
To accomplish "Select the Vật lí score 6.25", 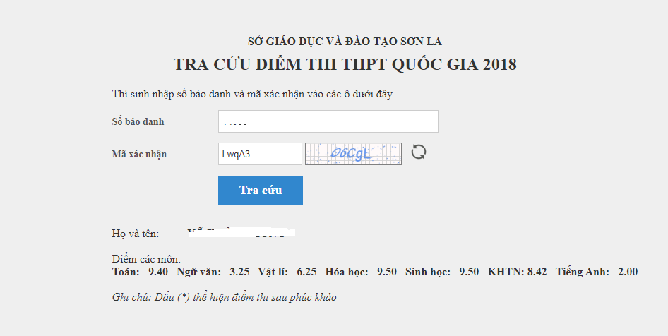I will pyautogui.click(x=306, y=272).
